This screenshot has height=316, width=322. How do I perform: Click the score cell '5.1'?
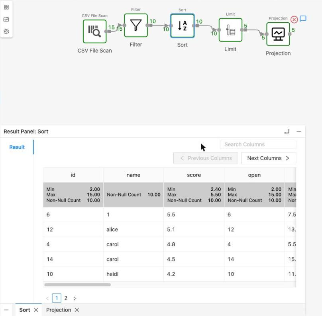[194, 230]
